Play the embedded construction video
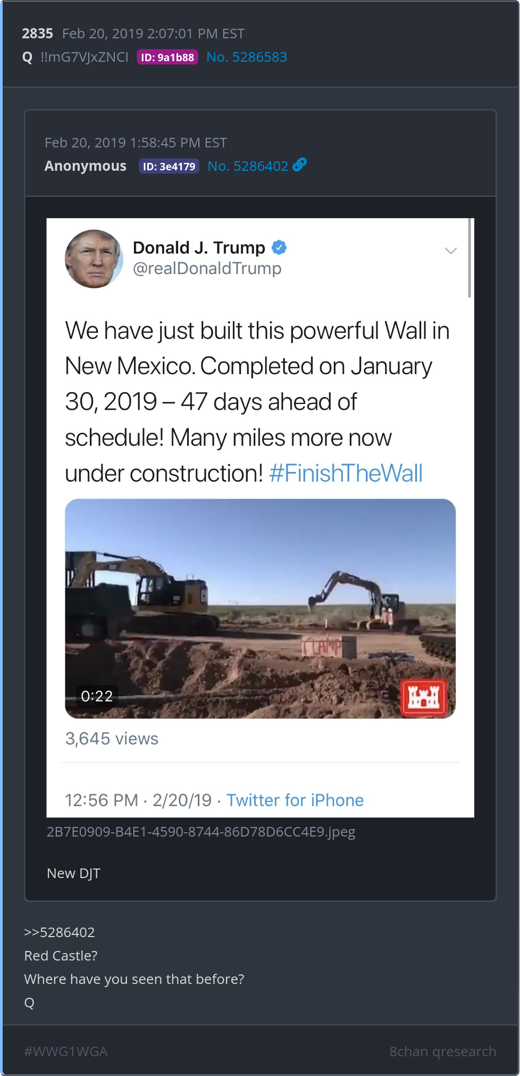Screen dimensions: 520x1076 coord(260,608)
